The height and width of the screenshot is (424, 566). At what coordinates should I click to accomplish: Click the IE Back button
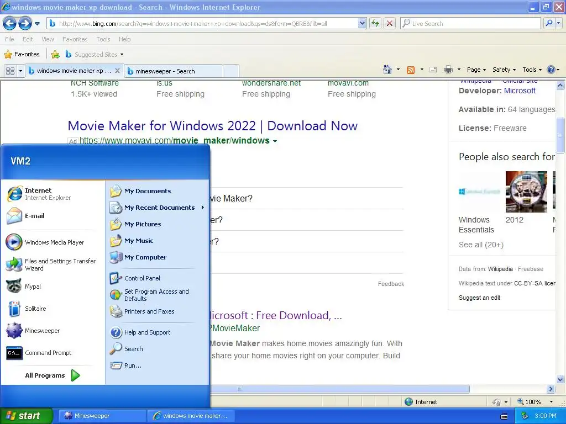pos(10,24)
